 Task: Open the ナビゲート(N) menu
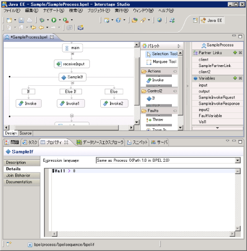[x=53, y=11]
